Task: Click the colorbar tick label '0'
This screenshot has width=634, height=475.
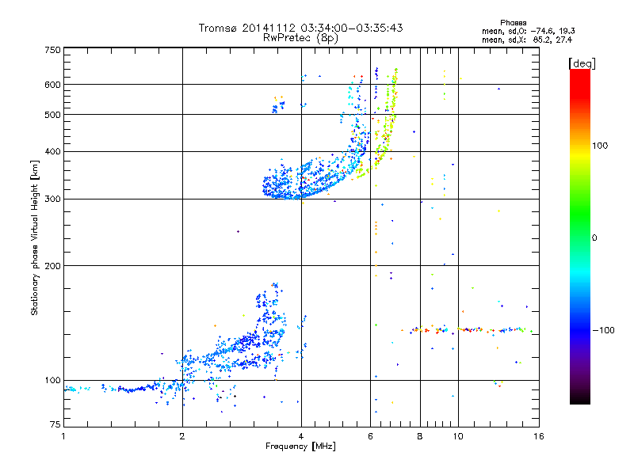Action: click(594, 238)
